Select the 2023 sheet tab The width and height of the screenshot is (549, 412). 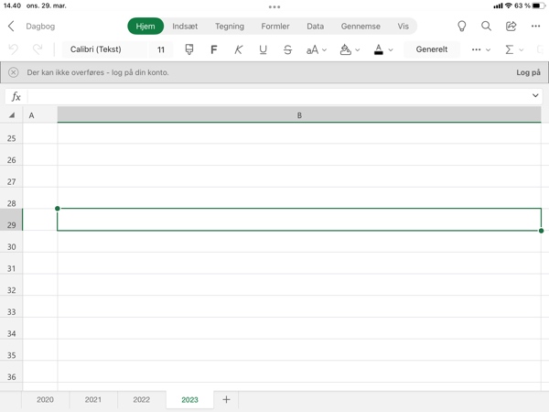(x=189, y=400)
